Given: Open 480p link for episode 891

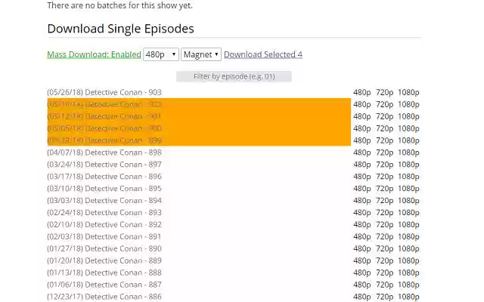Looking at the screenshot, I should [361, 236].
